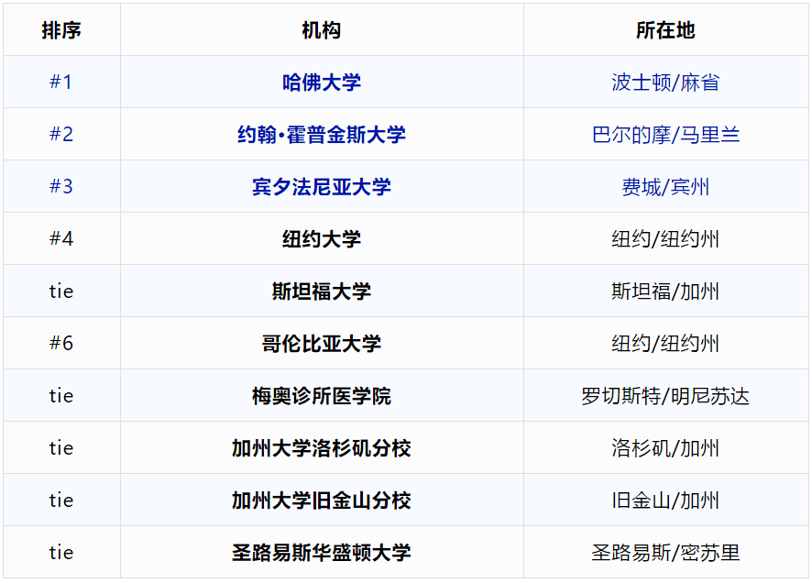Select the #1 rank cell
The height and width of the screenshot is (583, 812).
tap(61, 82)
